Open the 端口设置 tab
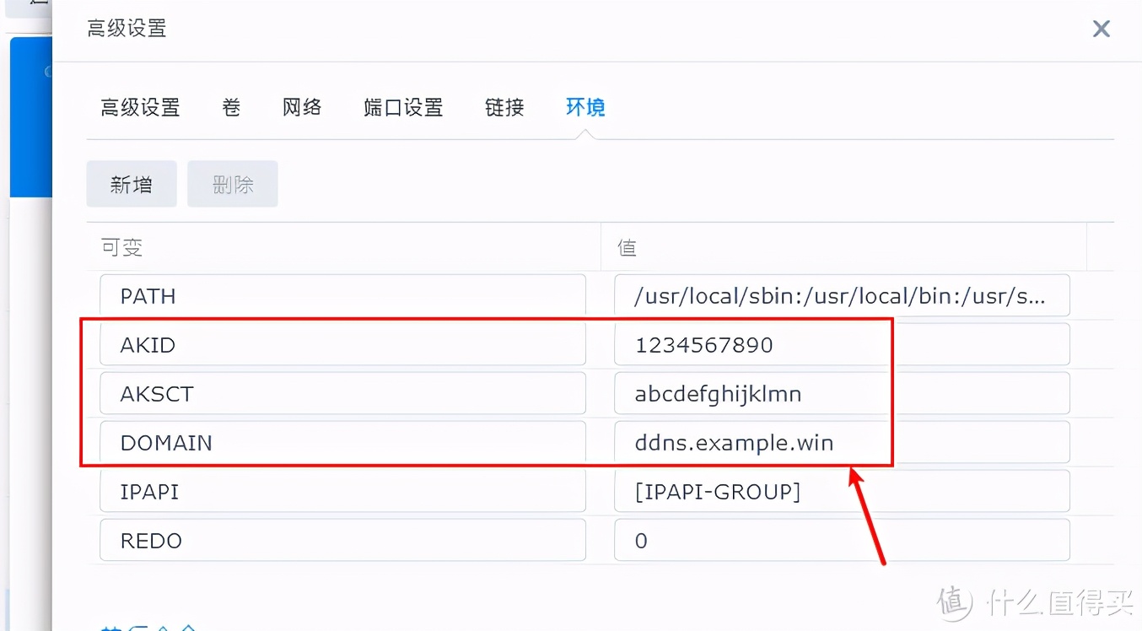The height and width of the screenshot is (631, 1142). click(x=402, y=107)
